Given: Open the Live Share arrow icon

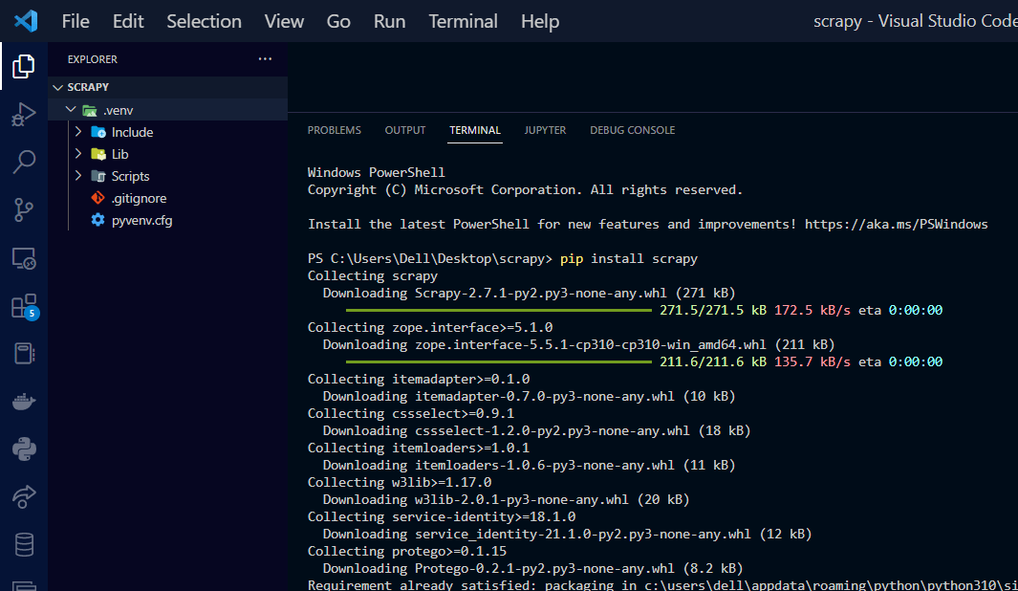Looking at the screenshot, I should (24, 497).
